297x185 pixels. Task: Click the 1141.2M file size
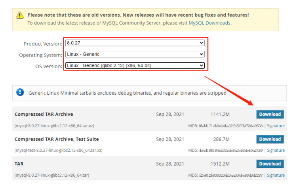220,114
